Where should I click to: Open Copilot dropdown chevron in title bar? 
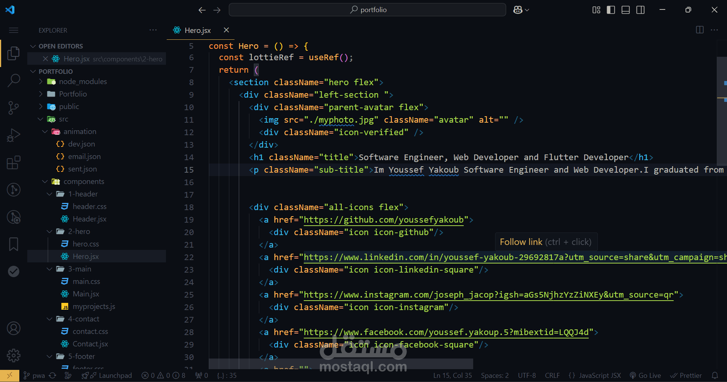527,10
